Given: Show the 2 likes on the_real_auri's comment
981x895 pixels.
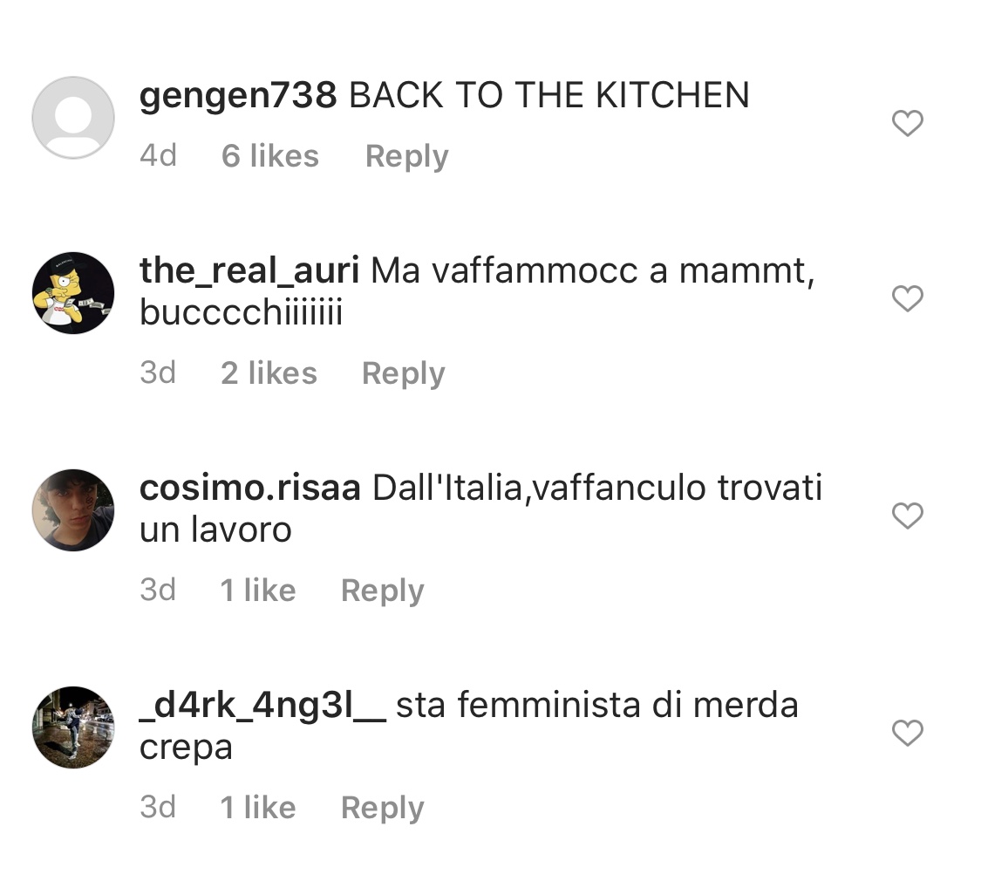Looking at the screenshot, I should [269, 373].
